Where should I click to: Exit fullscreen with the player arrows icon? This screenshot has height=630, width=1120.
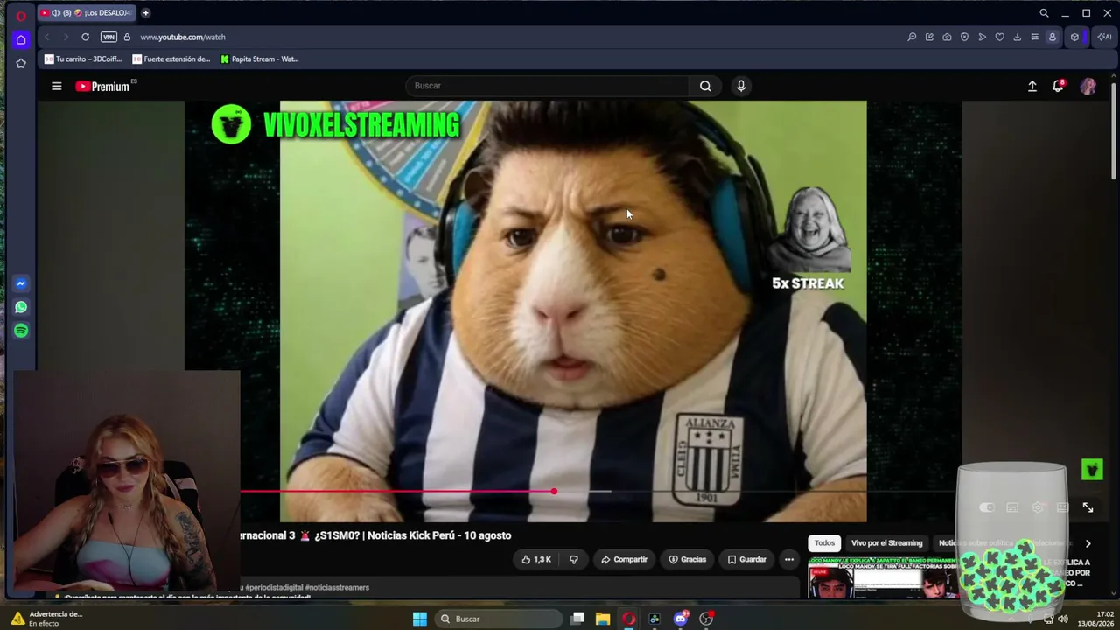(1088, 507)
